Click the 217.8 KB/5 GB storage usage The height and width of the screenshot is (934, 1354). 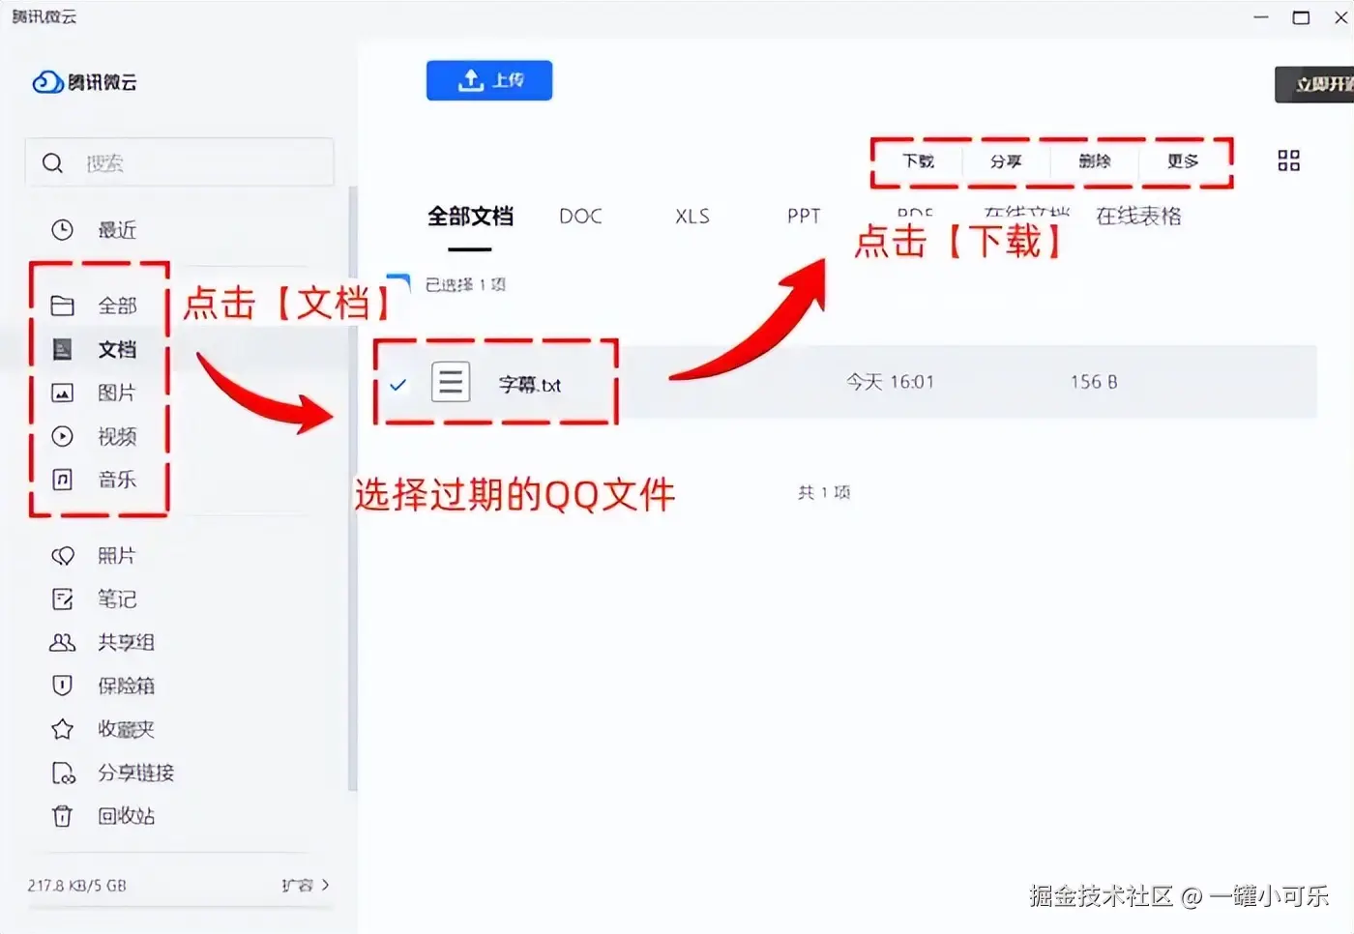click(x=77, y=886)
